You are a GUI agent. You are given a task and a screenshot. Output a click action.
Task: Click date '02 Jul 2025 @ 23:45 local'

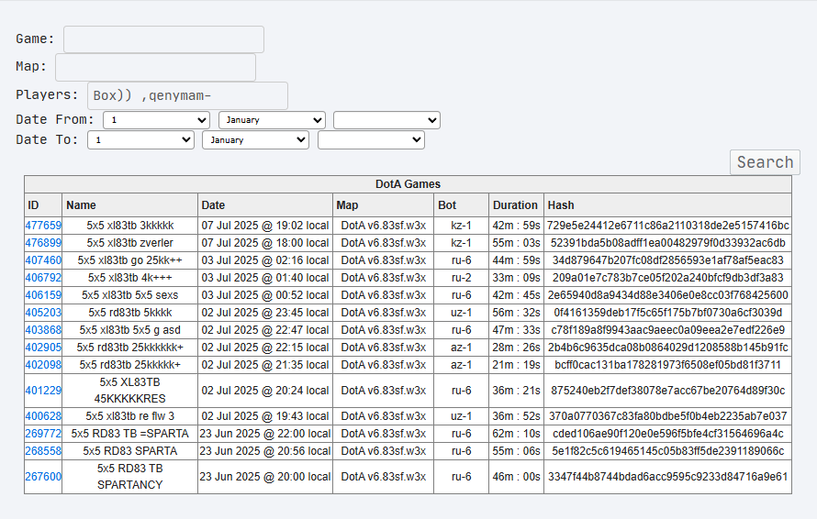click(x=265, y=313)
